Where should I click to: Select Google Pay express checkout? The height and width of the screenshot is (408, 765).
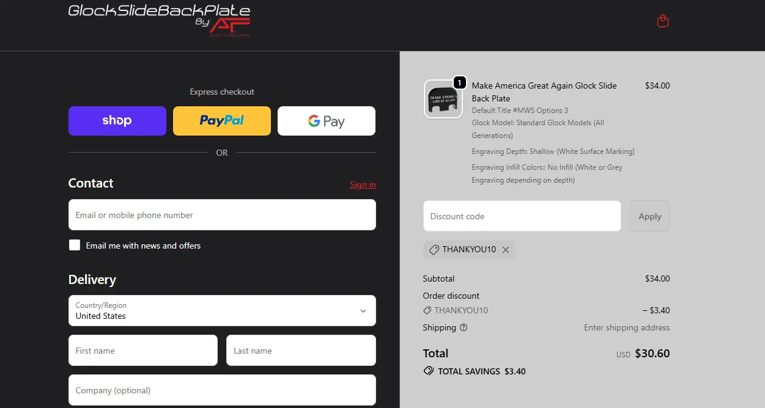(x=326, y=121)
